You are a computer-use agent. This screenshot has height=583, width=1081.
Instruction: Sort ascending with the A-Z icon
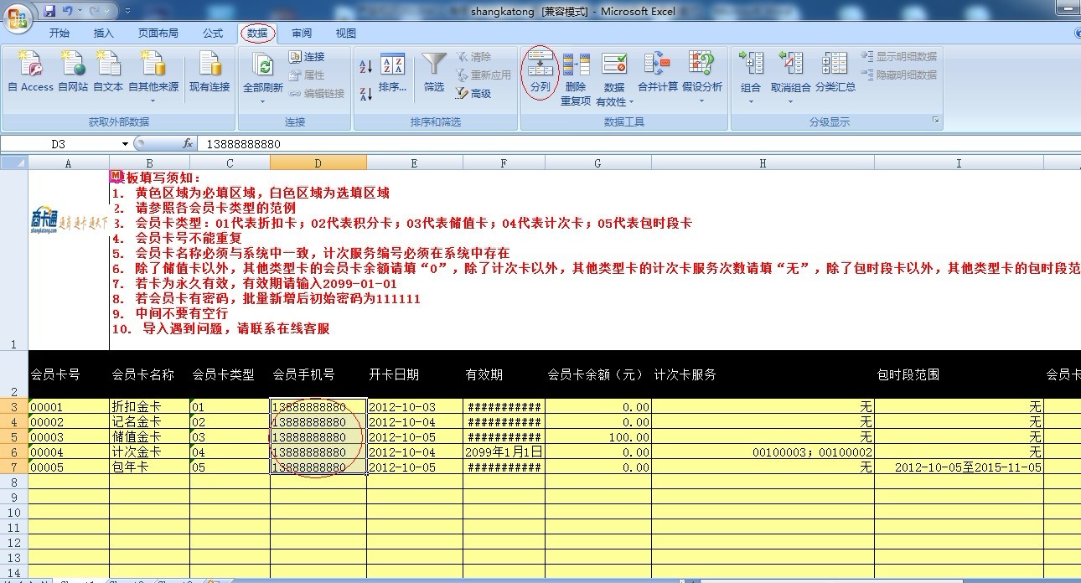click(x=365, y=67)
